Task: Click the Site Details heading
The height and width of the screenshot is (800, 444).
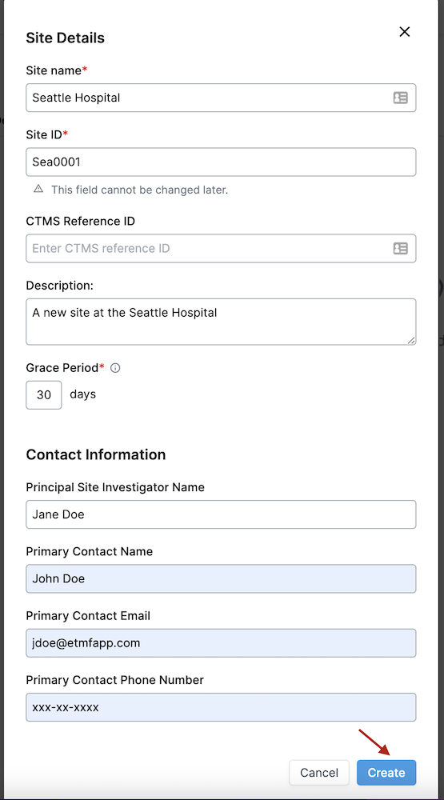Action: tap(66, 38)
